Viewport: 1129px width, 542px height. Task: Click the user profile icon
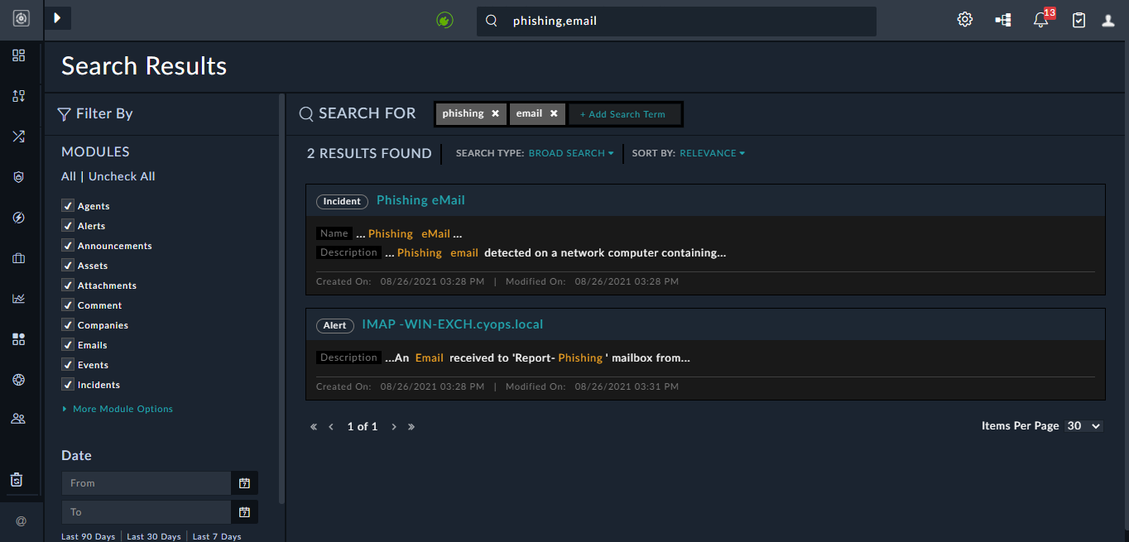1107,19
